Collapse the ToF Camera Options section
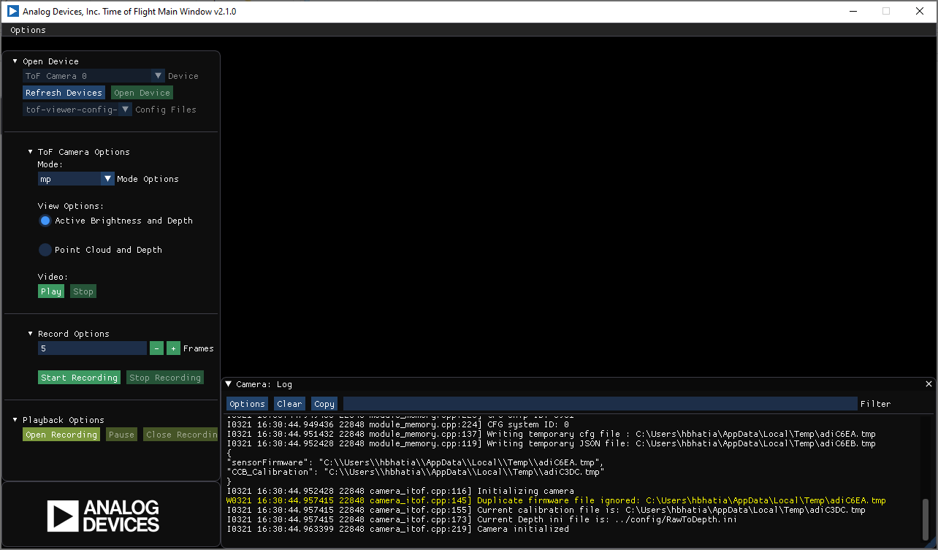This screenshot has width=938, height=550. click(30, 152)
